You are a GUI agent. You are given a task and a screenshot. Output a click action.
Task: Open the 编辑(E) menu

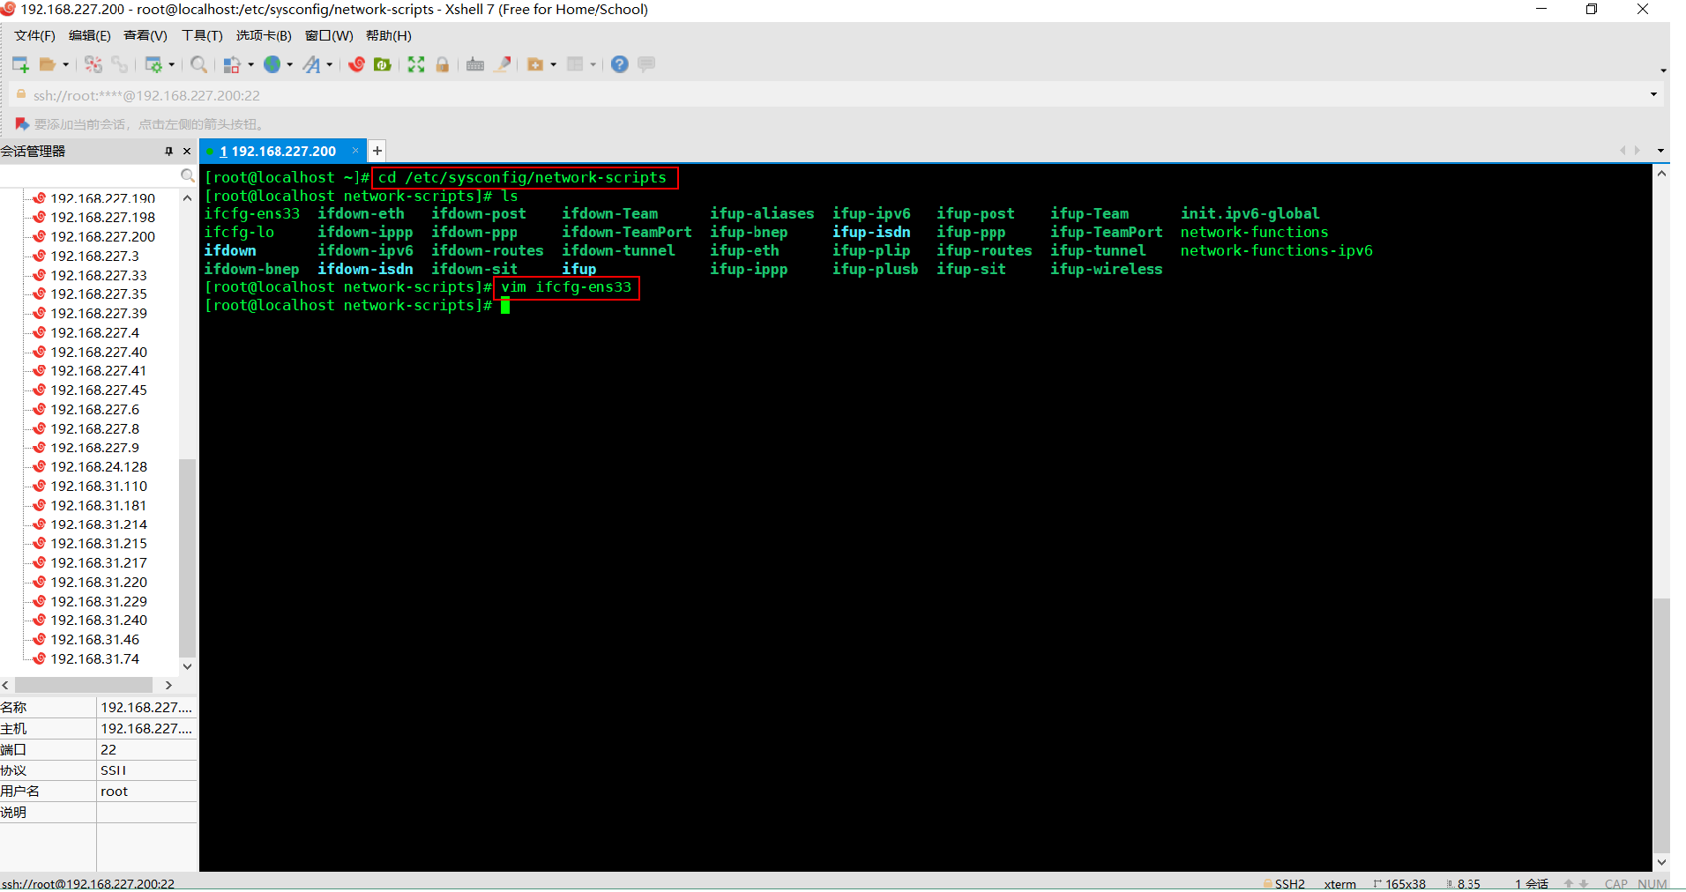90,35
